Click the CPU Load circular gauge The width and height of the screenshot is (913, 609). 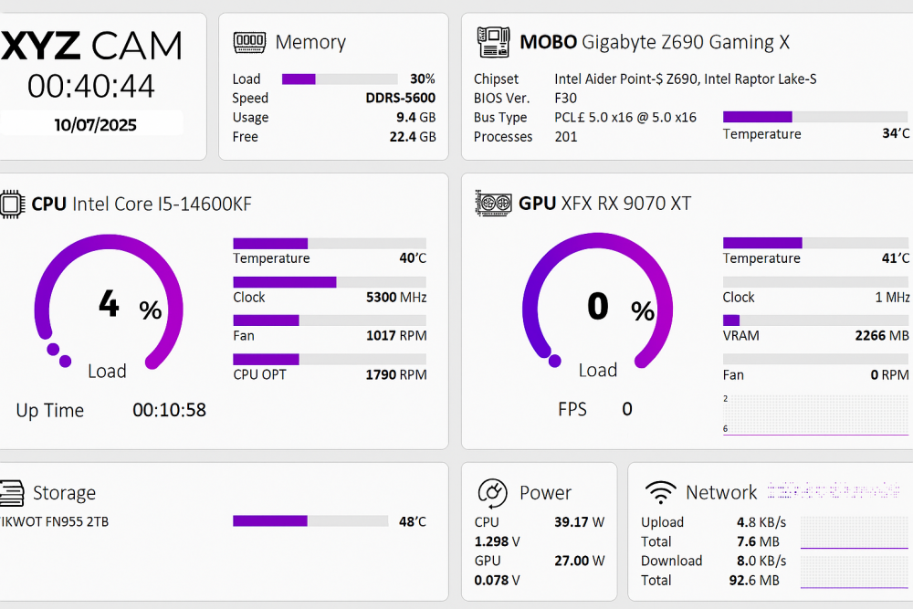coord(109,302)
